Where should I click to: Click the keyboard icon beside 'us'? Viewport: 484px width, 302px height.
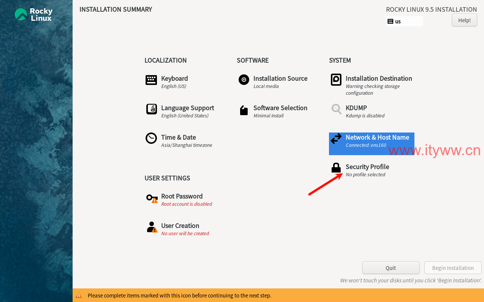pyautogui.click(x=391, y=22)
